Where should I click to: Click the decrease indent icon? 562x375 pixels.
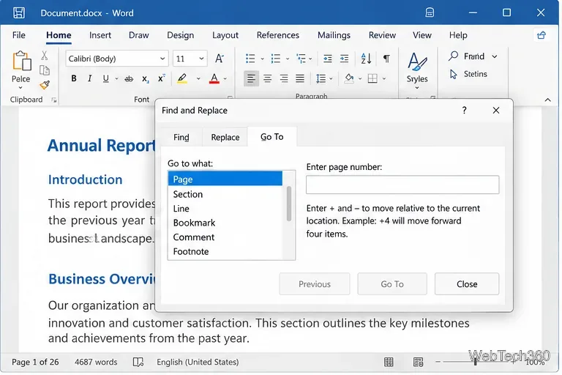click(327, 59)
